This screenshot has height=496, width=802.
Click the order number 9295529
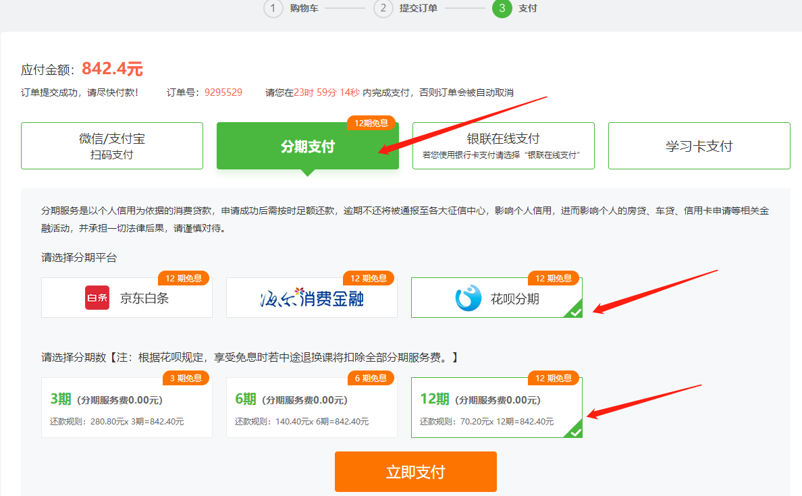(223, 92)
